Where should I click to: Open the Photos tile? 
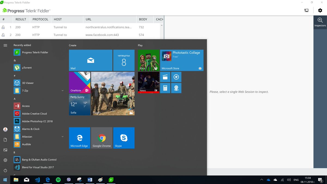coord(113,93)
